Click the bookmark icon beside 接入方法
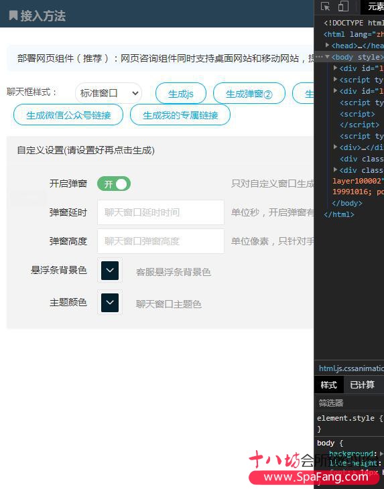 point(13,15)
